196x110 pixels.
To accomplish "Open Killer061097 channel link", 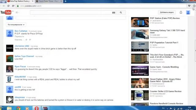I will click(x=20, y=77).
